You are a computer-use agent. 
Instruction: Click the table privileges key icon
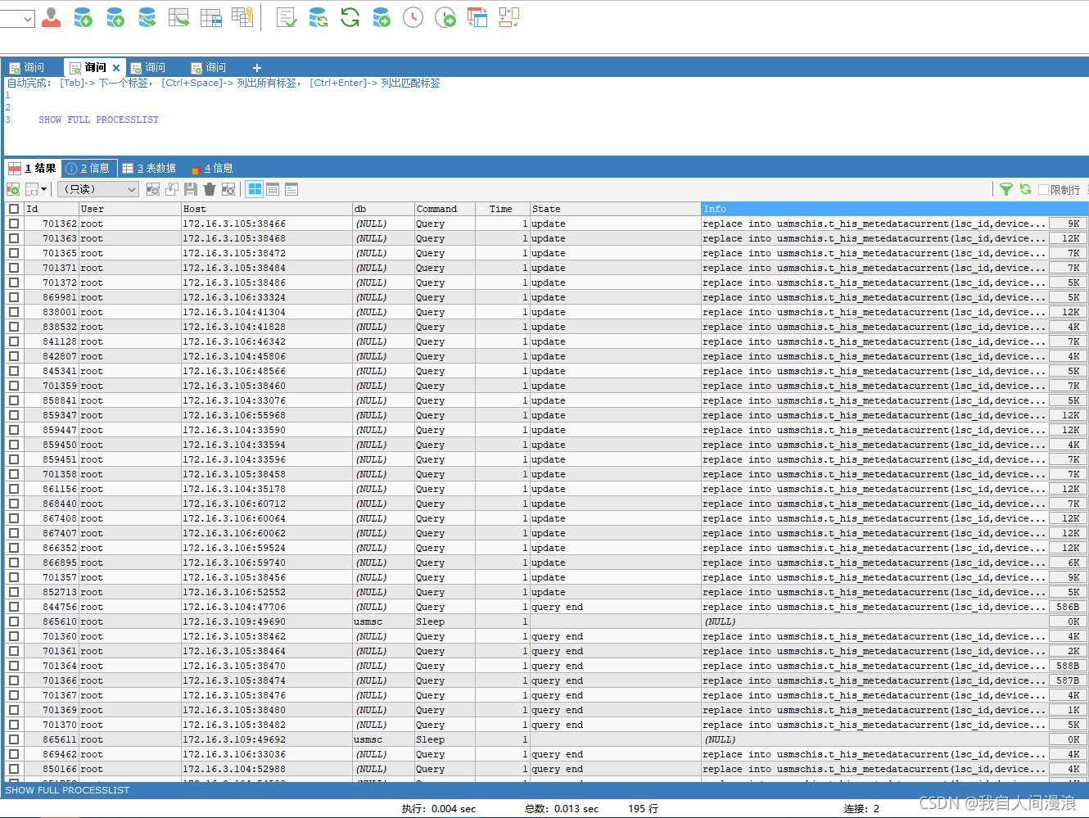click(242, 16)
